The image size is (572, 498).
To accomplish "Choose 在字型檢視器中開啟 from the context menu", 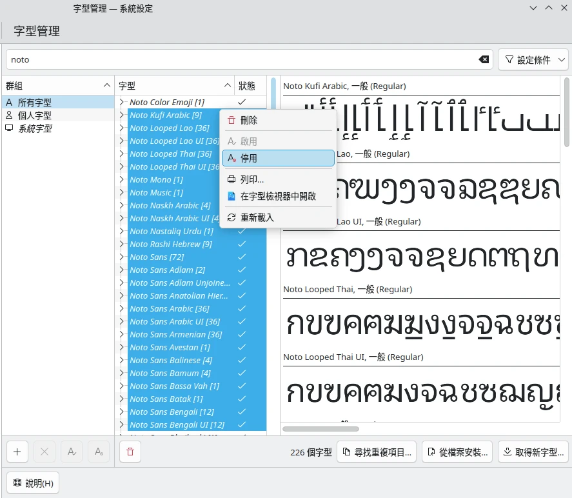I will (x=278, y=196).
